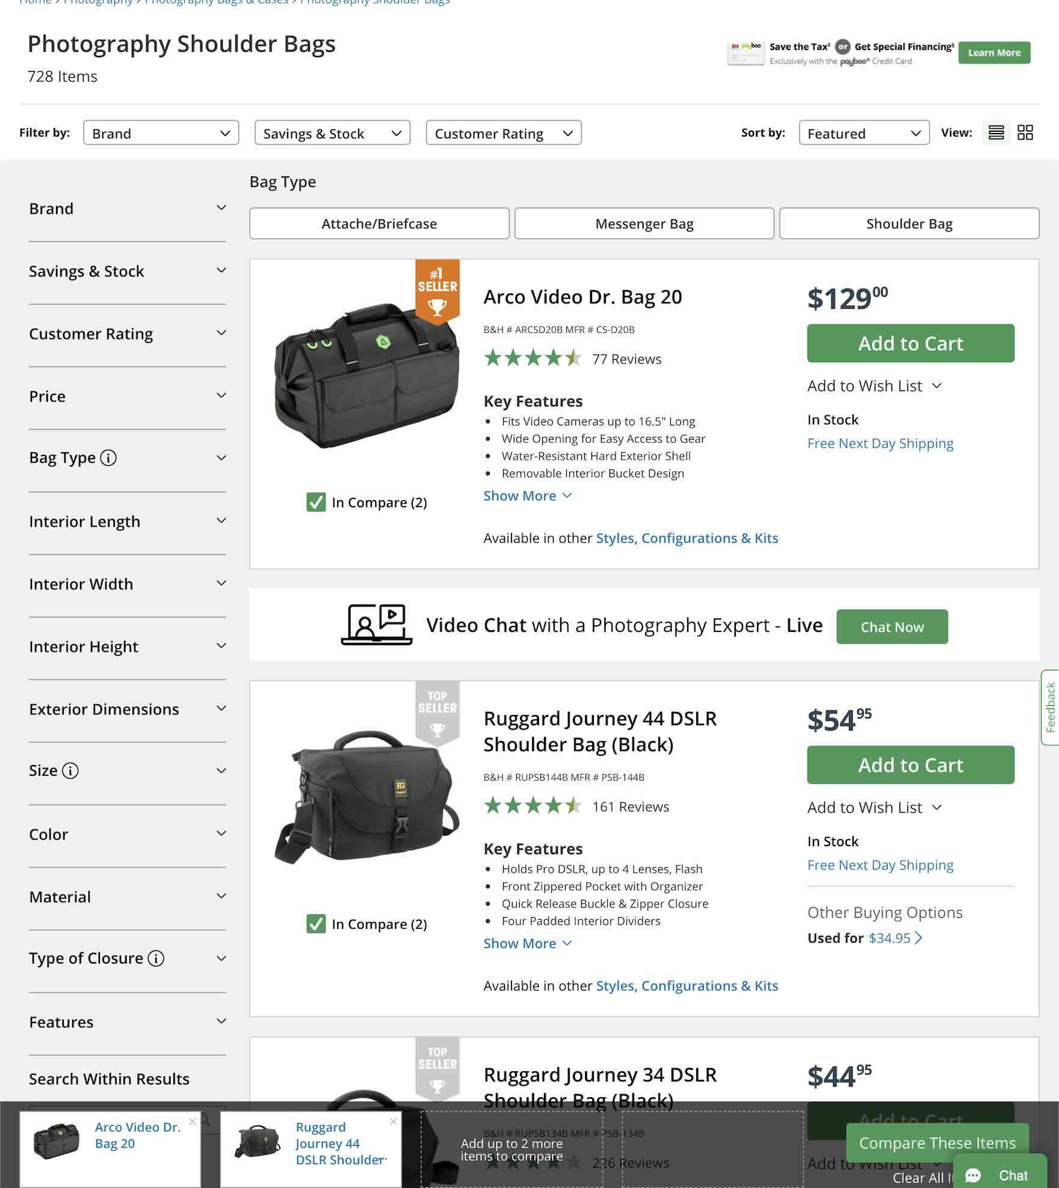Open the top Customer Rating filter dropdown
Viewport: 1059px width, 1188px height.
coord(504,133)
